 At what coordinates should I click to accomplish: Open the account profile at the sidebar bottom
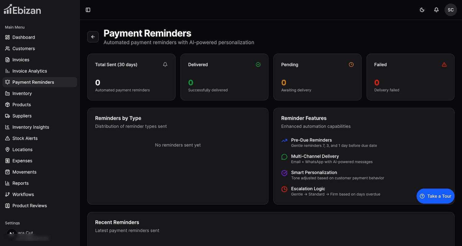[x=25, y=235]
